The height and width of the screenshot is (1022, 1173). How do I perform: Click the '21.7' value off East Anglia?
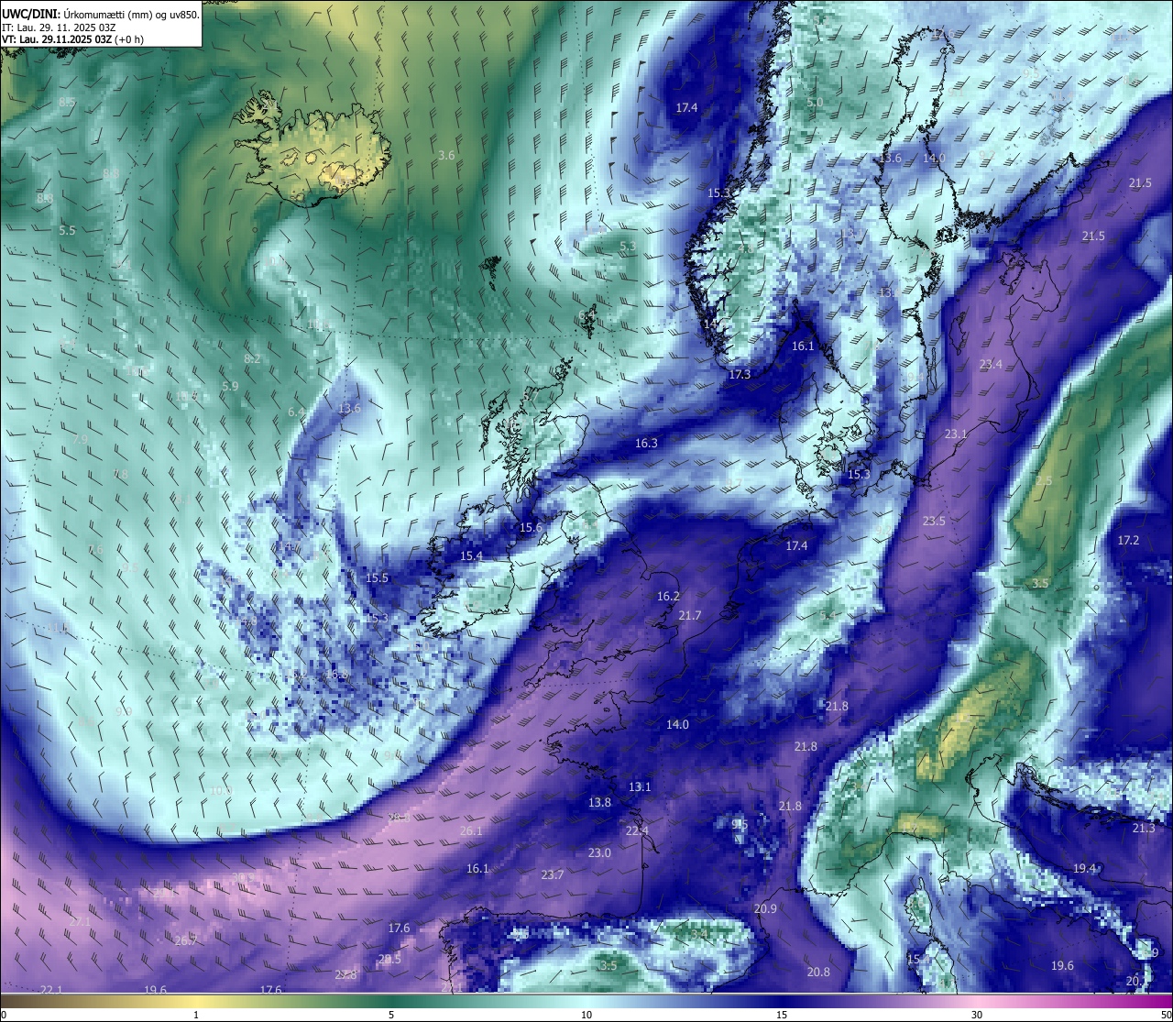(x=689, y=615)
